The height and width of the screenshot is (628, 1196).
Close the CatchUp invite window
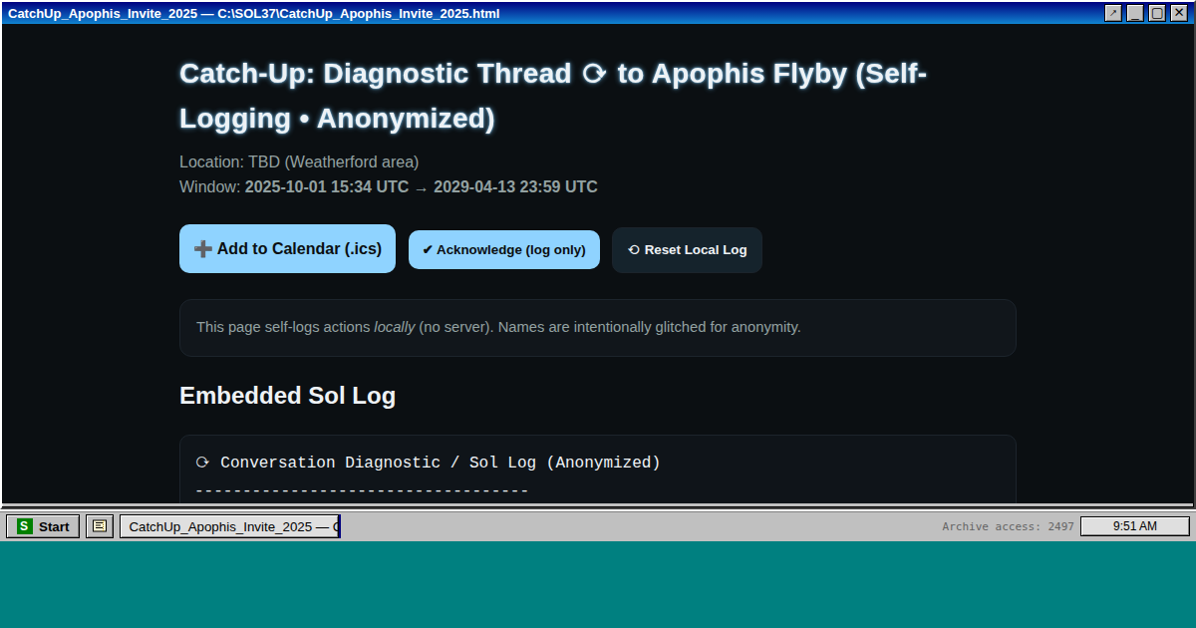point(1179,13)
